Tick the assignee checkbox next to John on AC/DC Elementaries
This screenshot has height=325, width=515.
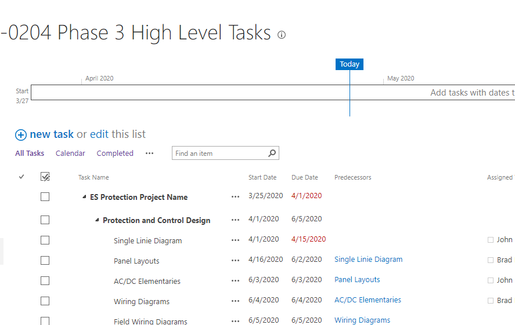(491, 280)
